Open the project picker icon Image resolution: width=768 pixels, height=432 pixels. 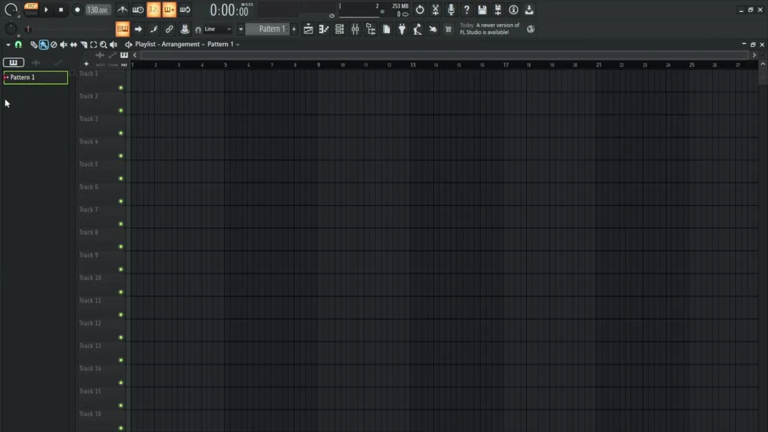click(386, 29)
